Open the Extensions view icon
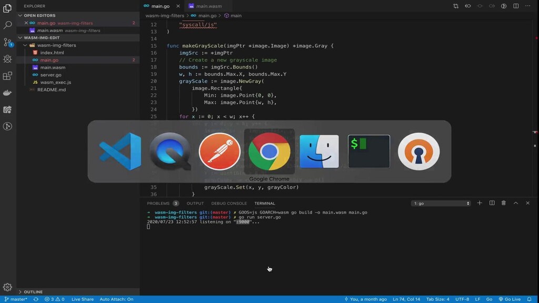Viewport: 539px width, 303px height. point(7,76)
